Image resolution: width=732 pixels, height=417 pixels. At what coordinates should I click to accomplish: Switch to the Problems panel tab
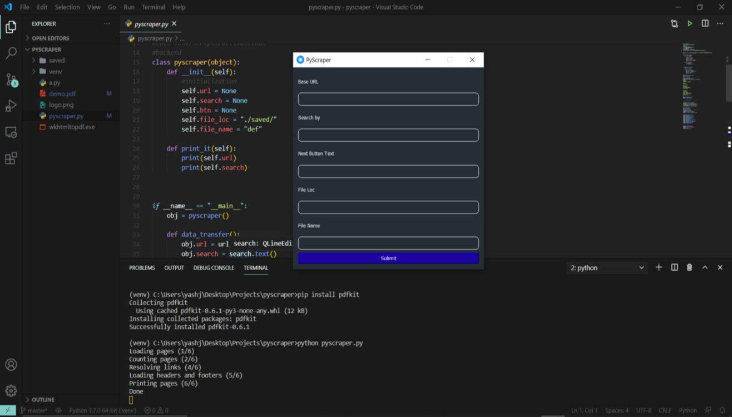142,268
